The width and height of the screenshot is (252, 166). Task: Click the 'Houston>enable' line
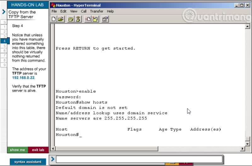point(76,91)
